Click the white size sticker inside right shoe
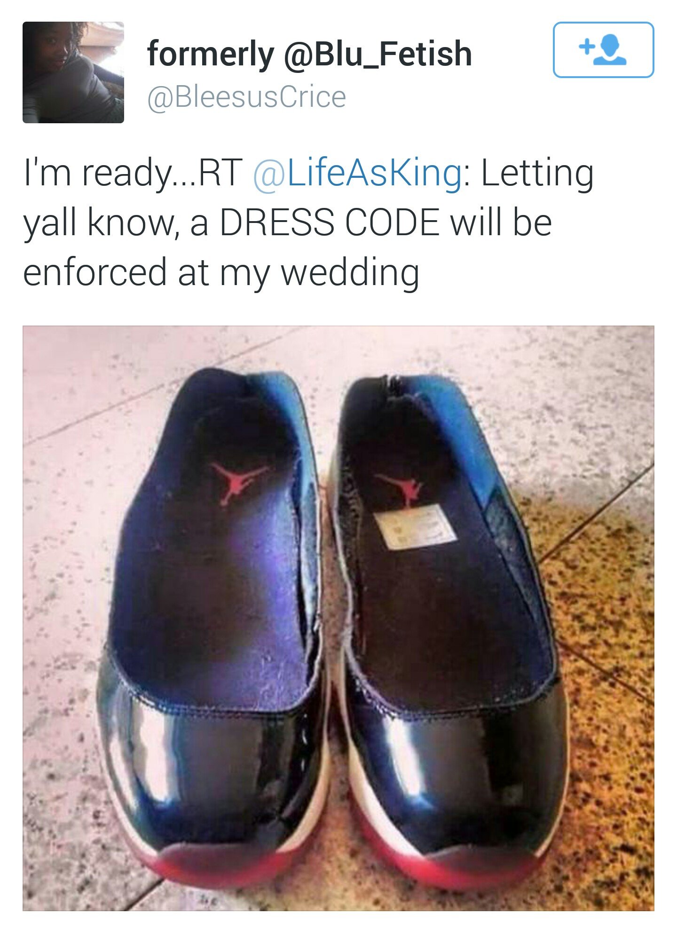The height and width of the screenshot is (938, 677). point(414,528)
